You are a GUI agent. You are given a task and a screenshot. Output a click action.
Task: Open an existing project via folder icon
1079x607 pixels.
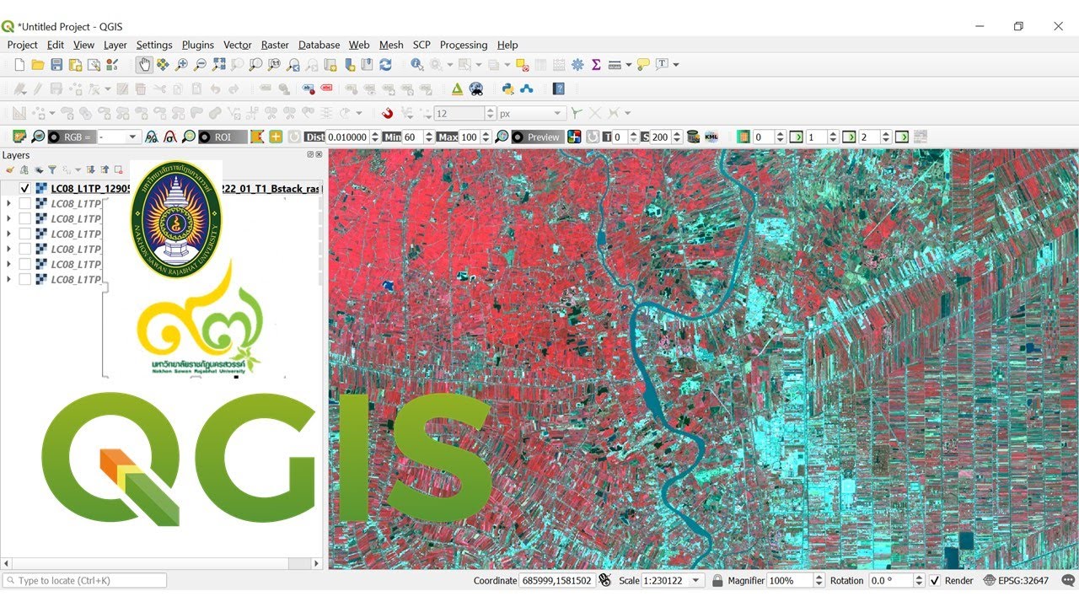[x=38, y=65]
